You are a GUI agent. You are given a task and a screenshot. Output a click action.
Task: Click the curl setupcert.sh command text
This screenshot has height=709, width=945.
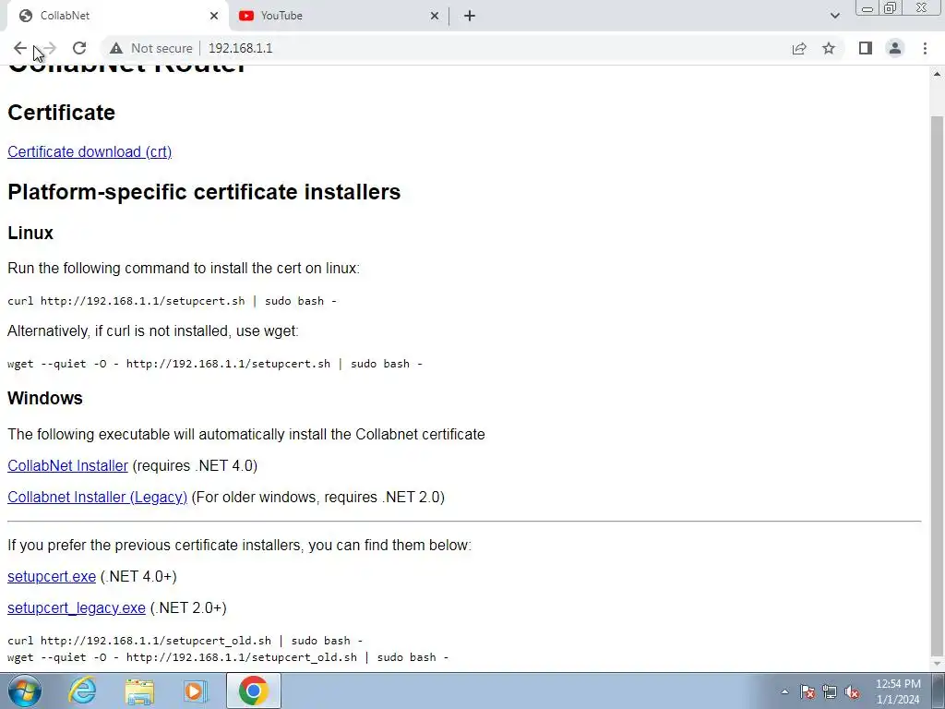172,301
